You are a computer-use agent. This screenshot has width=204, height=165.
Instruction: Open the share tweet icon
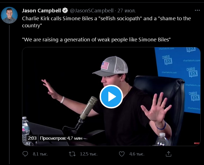[168, 154]
